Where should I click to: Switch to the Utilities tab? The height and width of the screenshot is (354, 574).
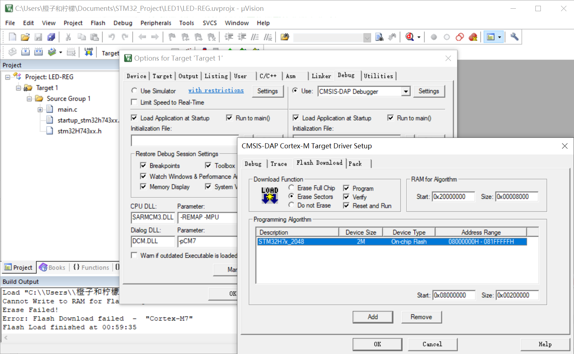(378, 76)
